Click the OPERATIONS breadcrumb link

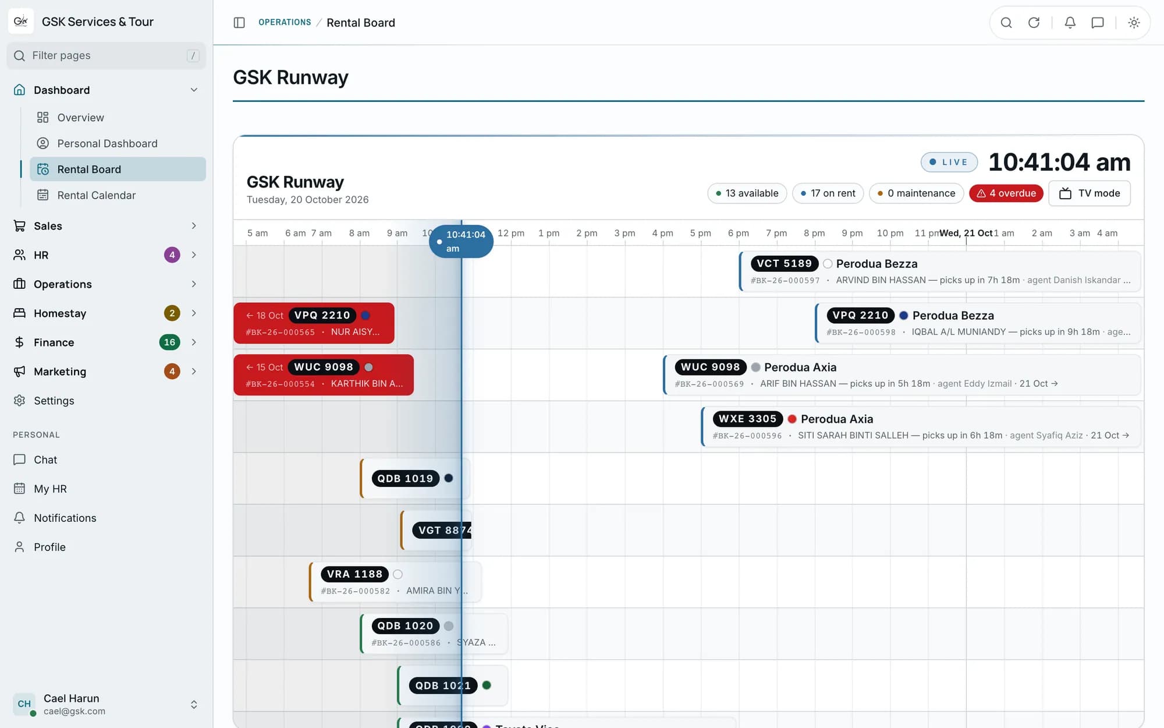click(285, 22)
